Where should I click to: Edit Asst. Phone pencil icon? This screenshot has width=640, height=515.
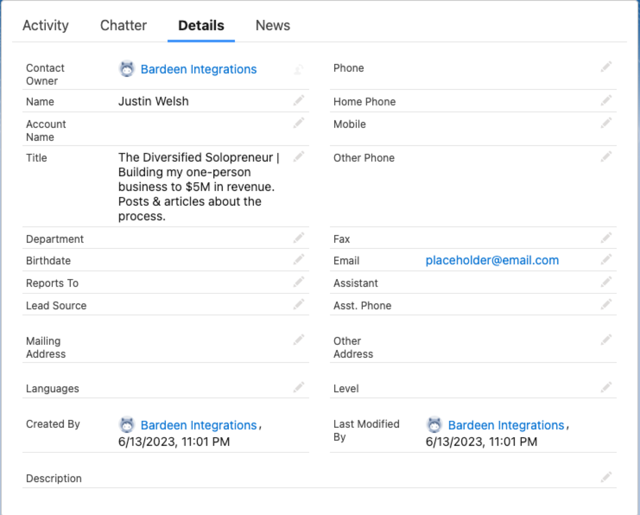pos(606,305)
